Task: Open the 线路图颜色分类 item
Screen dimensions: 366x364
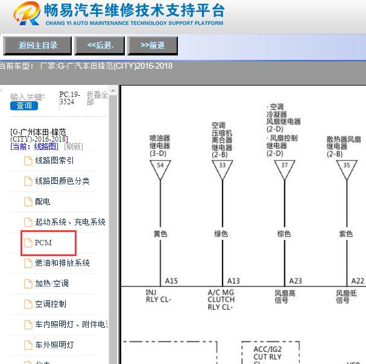Action: 62,181
